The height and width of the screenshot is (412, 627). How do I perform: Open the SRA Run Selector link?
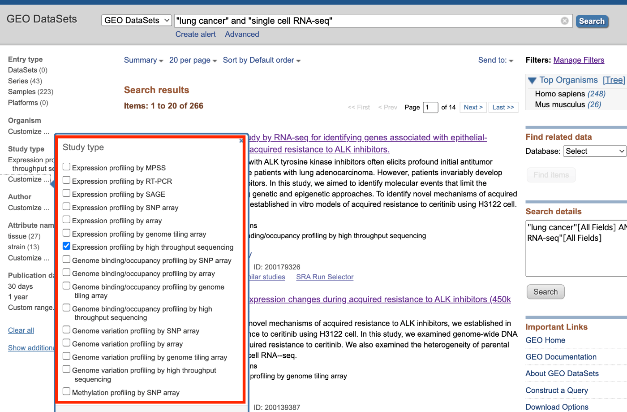click(x=325, y=277)
